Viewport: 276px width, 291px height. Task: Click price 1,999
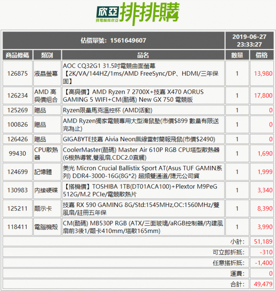tap(265, 172)
